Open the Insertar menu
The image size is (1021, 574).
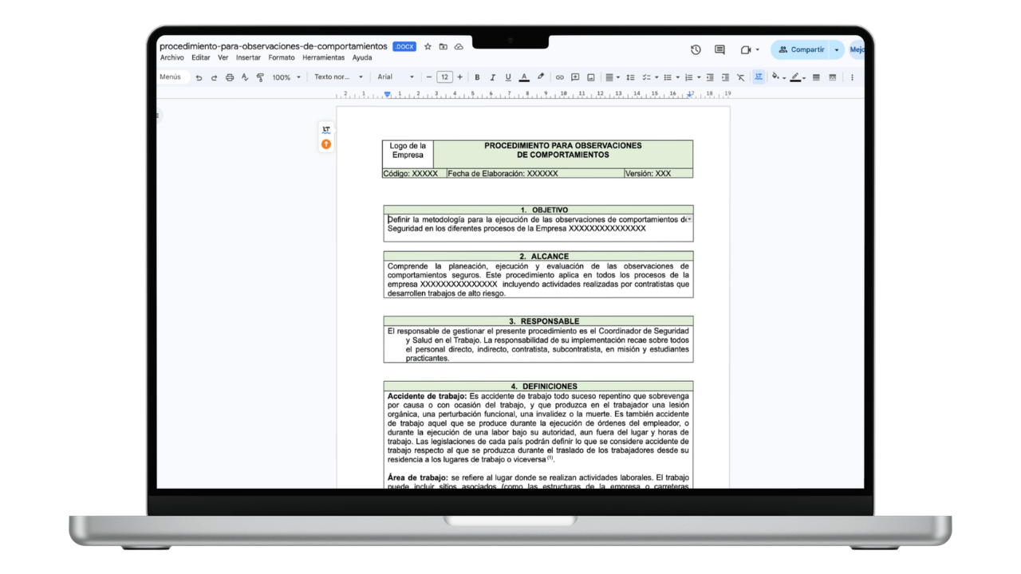[x=248, y=57]
